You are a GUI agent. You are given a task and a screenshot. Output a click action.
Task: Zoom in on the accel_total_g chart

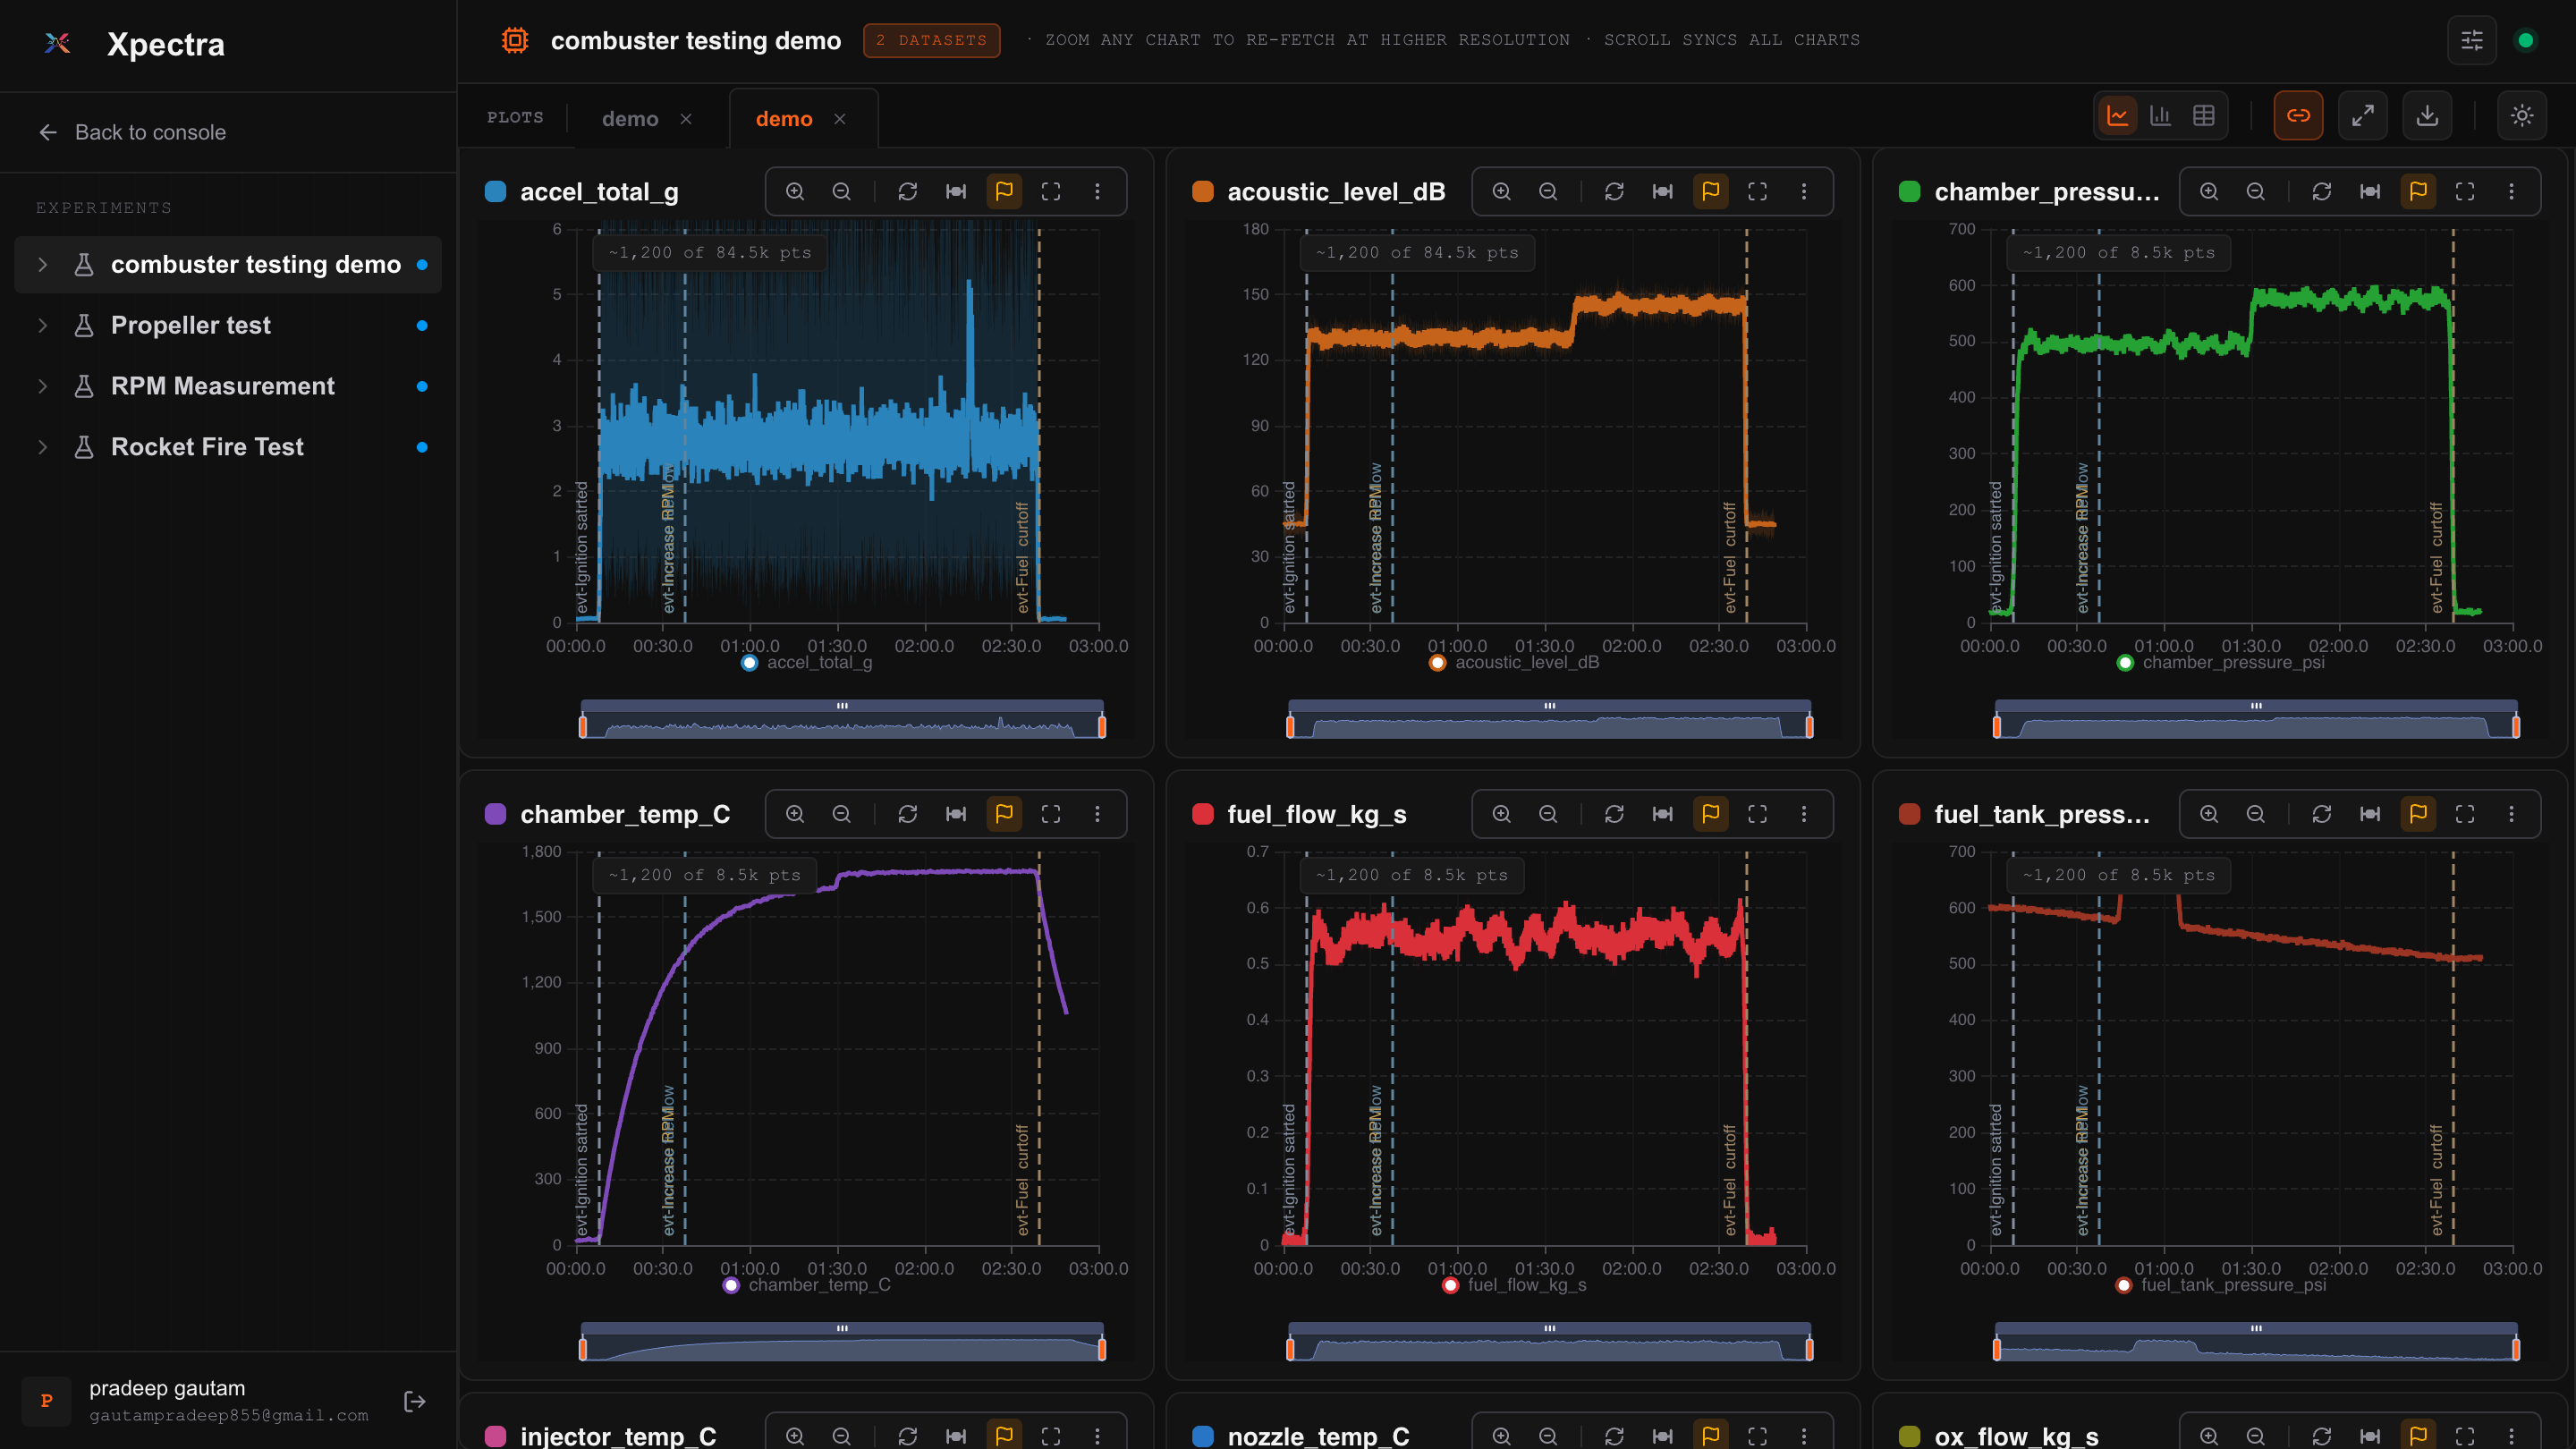pyautogui.click(x=795, y=191)
